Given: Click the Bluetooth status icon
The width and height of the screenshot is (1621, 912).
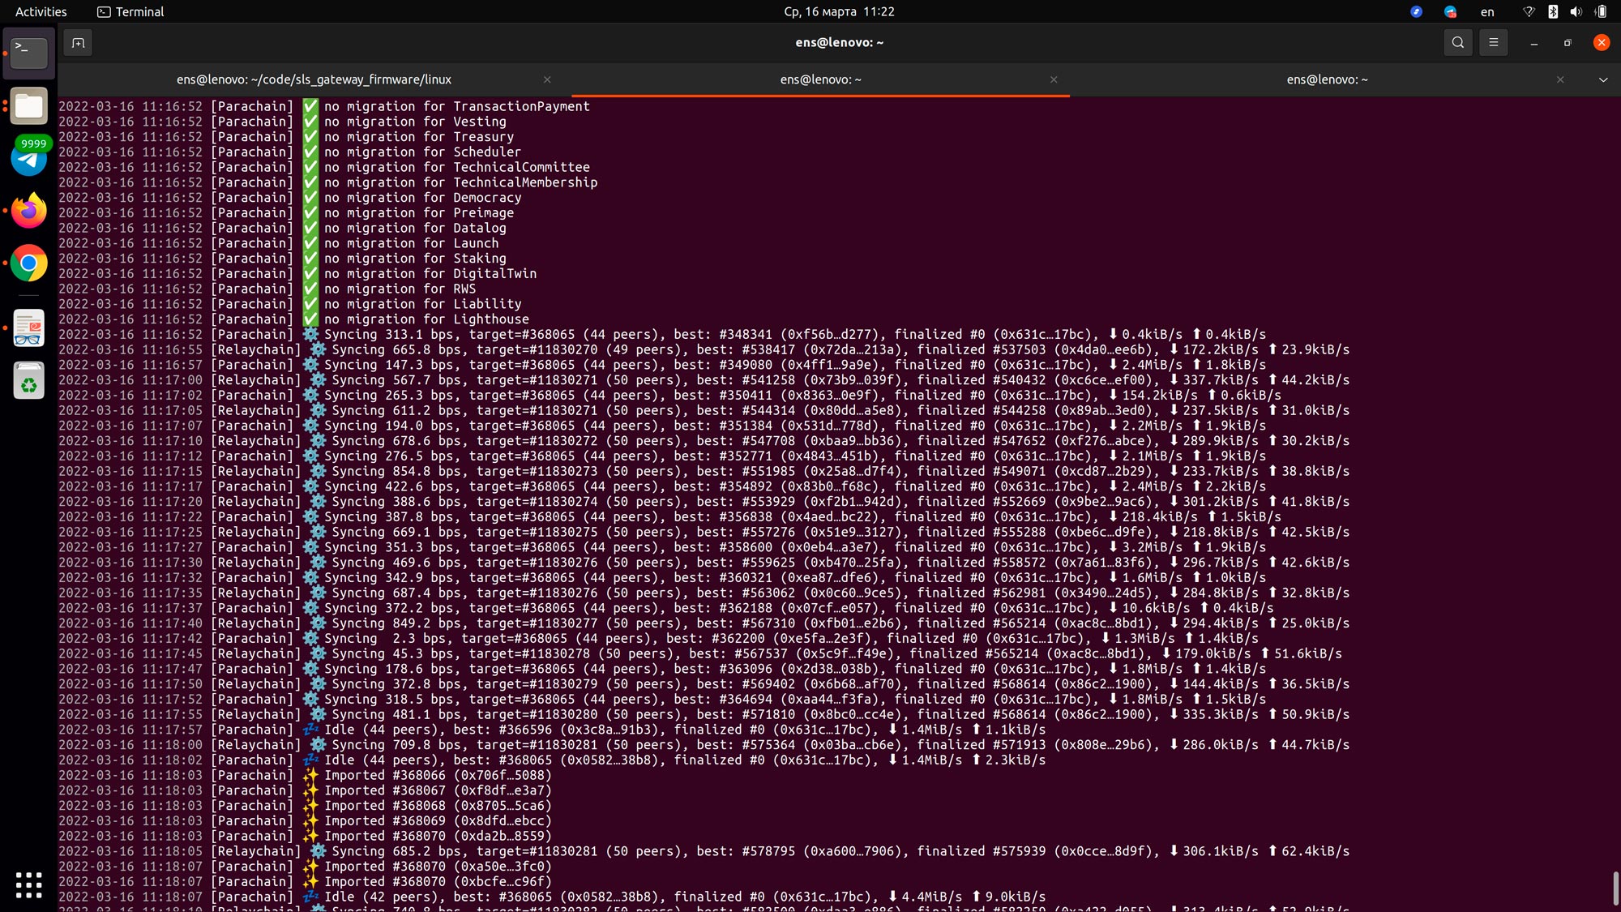Looking at the screenshot, I should coord(1553,11).
